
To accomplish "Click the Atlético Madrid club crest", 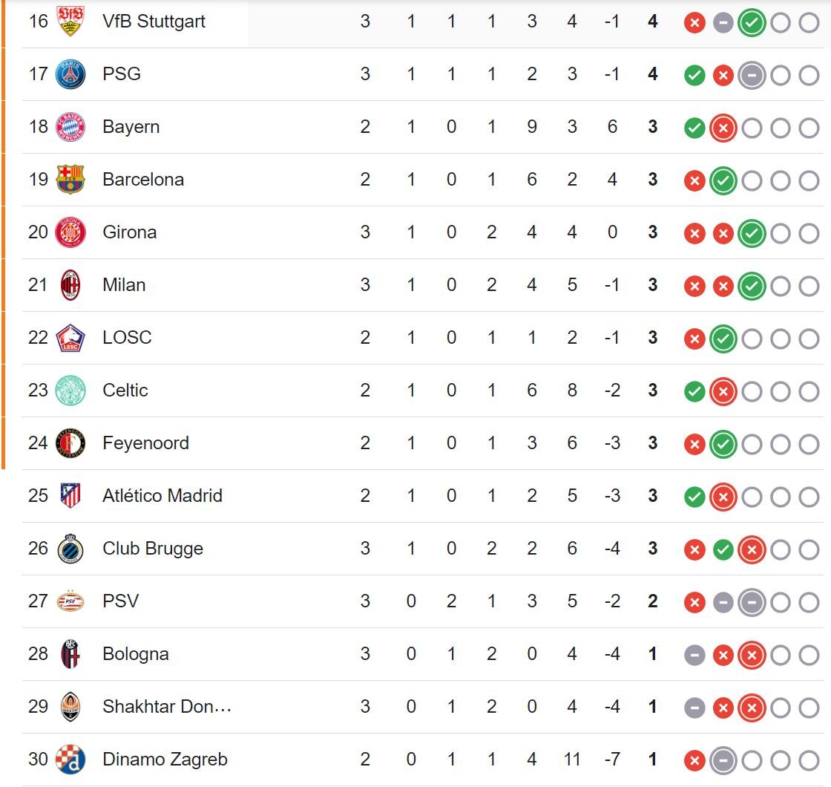I will pos(70,496).
